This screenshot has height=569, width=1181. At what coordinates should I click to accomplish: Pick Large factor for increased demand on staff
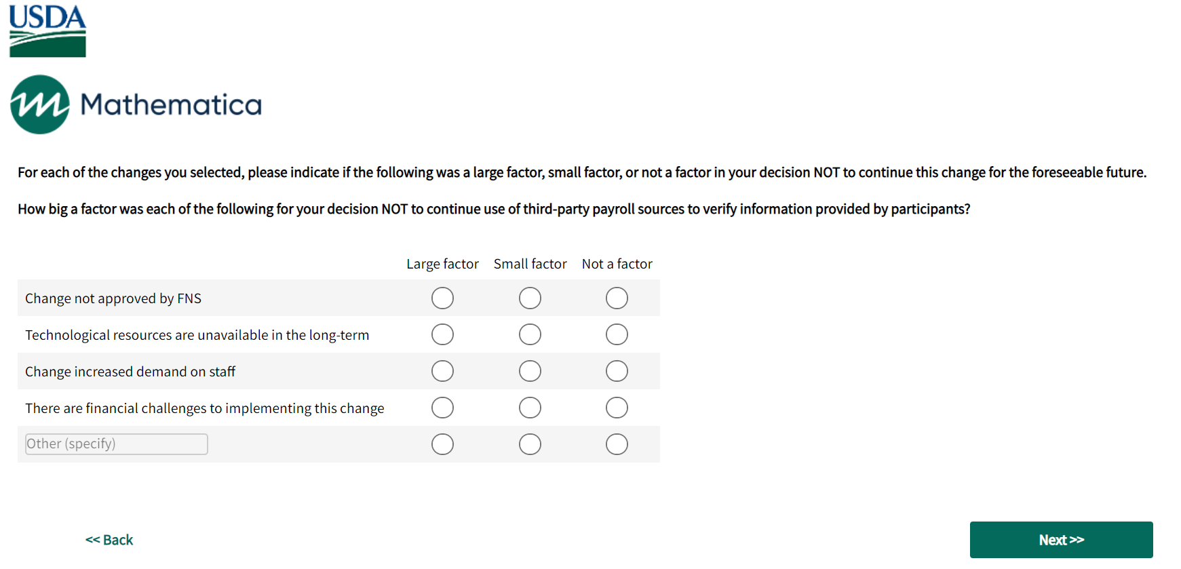coord(442,371)
